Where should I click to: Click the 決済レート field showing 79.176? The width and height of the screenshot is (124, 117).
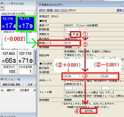click(109, 76)
